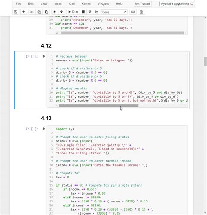Viewport: 207px width, 215px height.
Task: Open the cell type Code dropdown
Action: pos(114,12)
